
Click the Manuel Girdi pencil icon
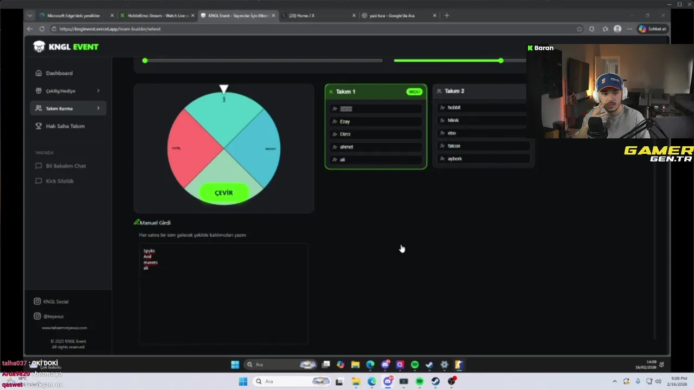pos(137,222)
